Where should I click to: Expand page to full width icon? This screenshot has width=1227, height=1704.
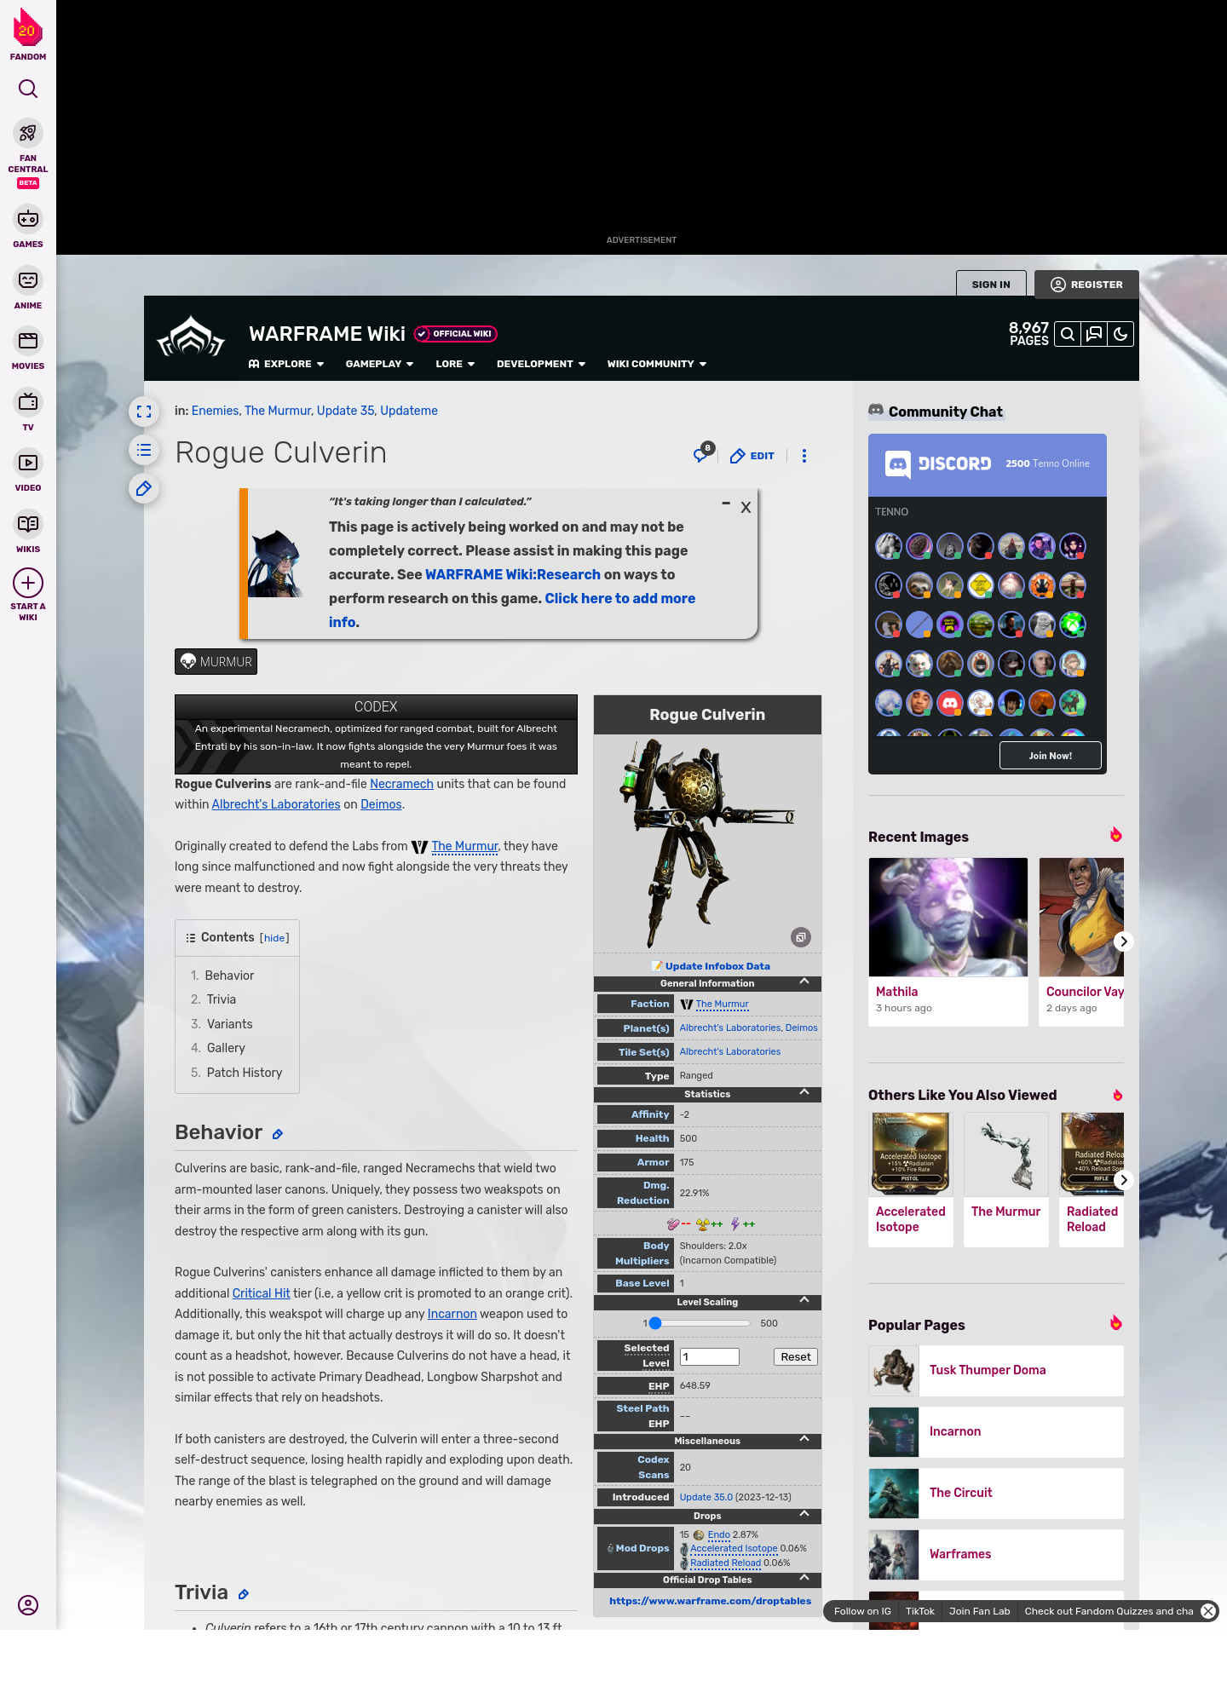coord(144,412)
